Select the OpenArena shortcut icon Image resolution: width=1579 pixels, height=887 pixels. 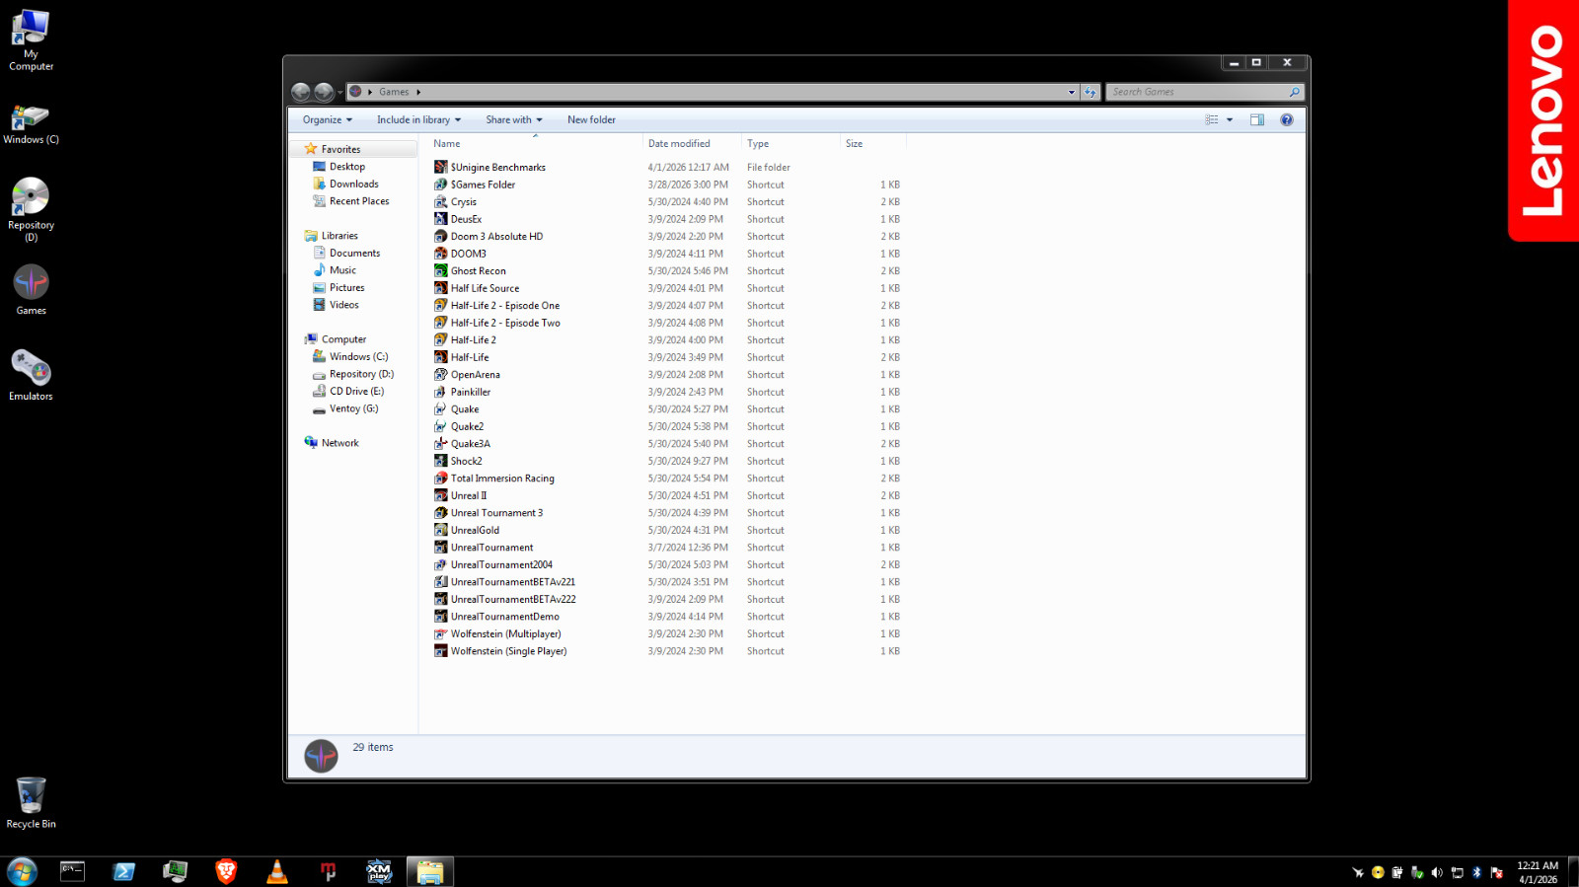pyautogui.click(x=441, y=375)
